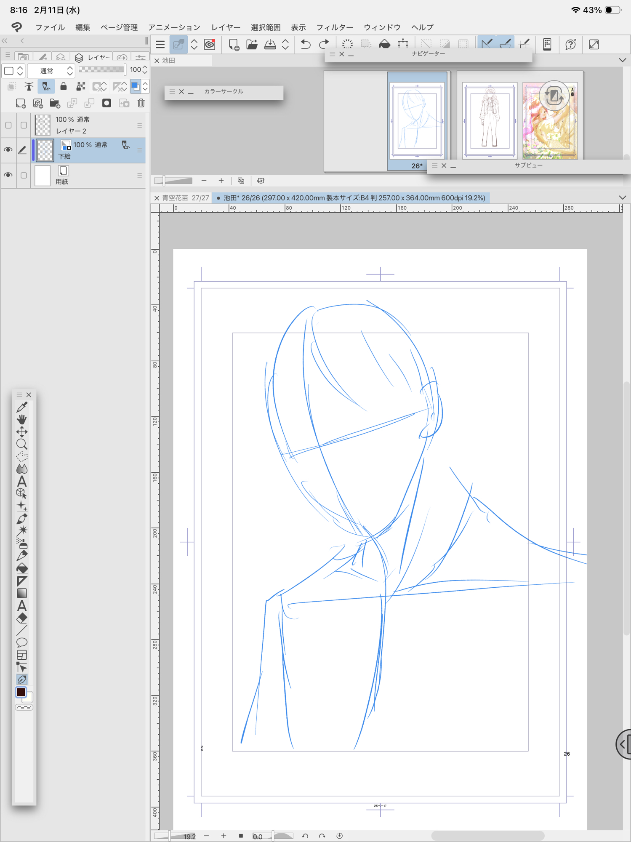Screen dimensions: 631x842
Task: Expand the canvas tab list chevron
Action: [x=622, y=197]
